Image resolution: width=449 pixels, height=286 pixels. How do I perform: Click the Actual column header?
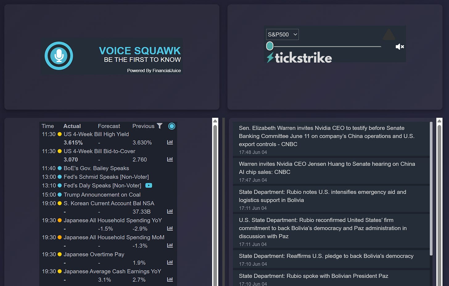(72, 126)
